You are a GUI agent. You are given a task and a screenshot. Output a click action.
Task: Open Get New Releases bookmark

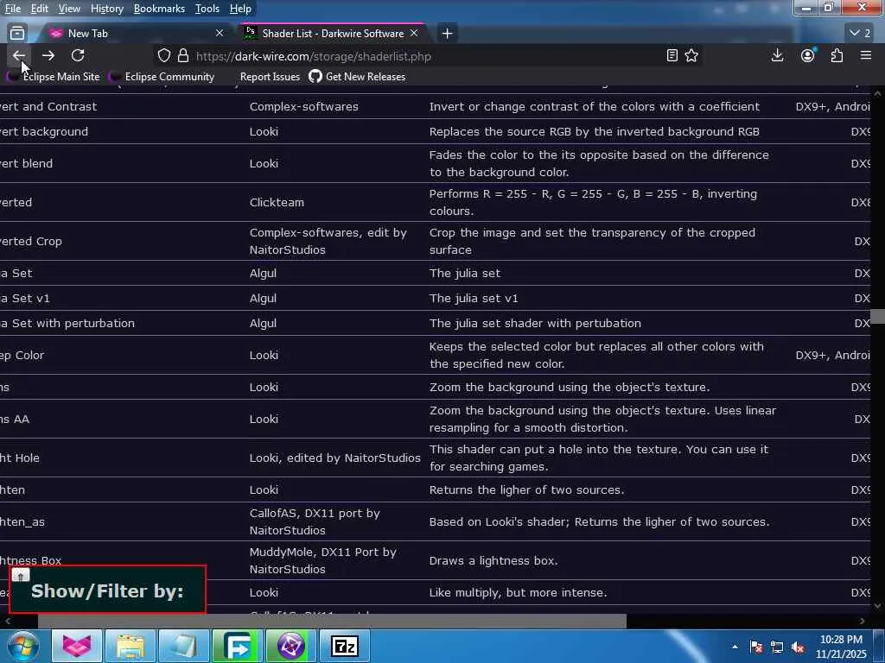[357, 77]
